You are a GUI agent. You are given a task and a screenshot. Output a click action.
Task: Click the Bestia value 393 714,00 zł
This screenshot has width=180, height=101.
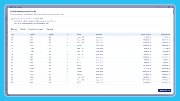[166, 57]
